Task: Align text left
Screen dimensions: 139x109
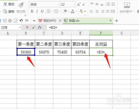Action: (92, 11)
